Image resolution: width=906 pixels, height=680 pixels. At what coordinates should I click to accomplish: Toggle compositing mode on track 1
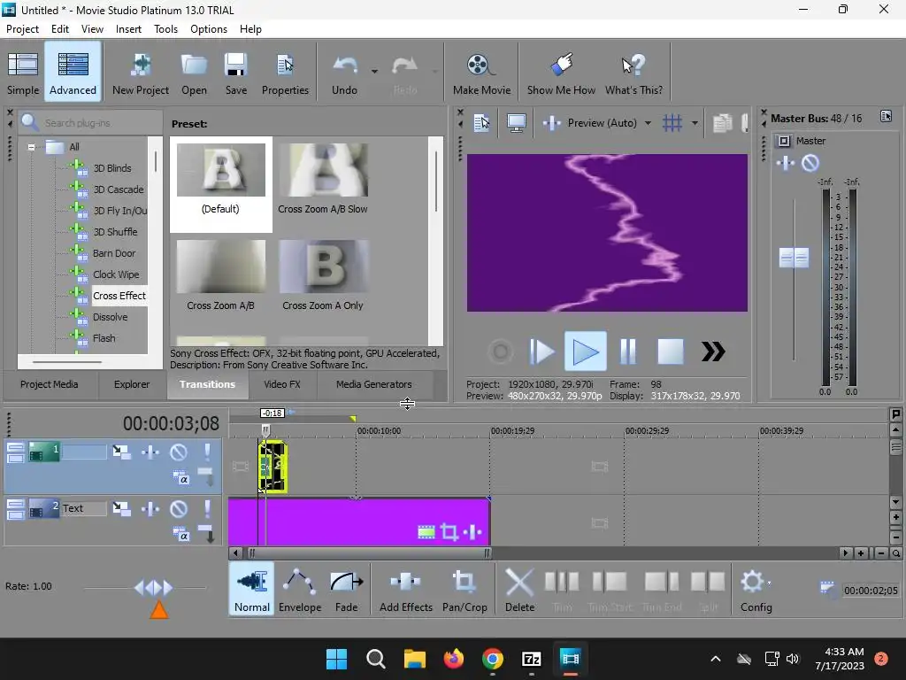pos(180,478)
